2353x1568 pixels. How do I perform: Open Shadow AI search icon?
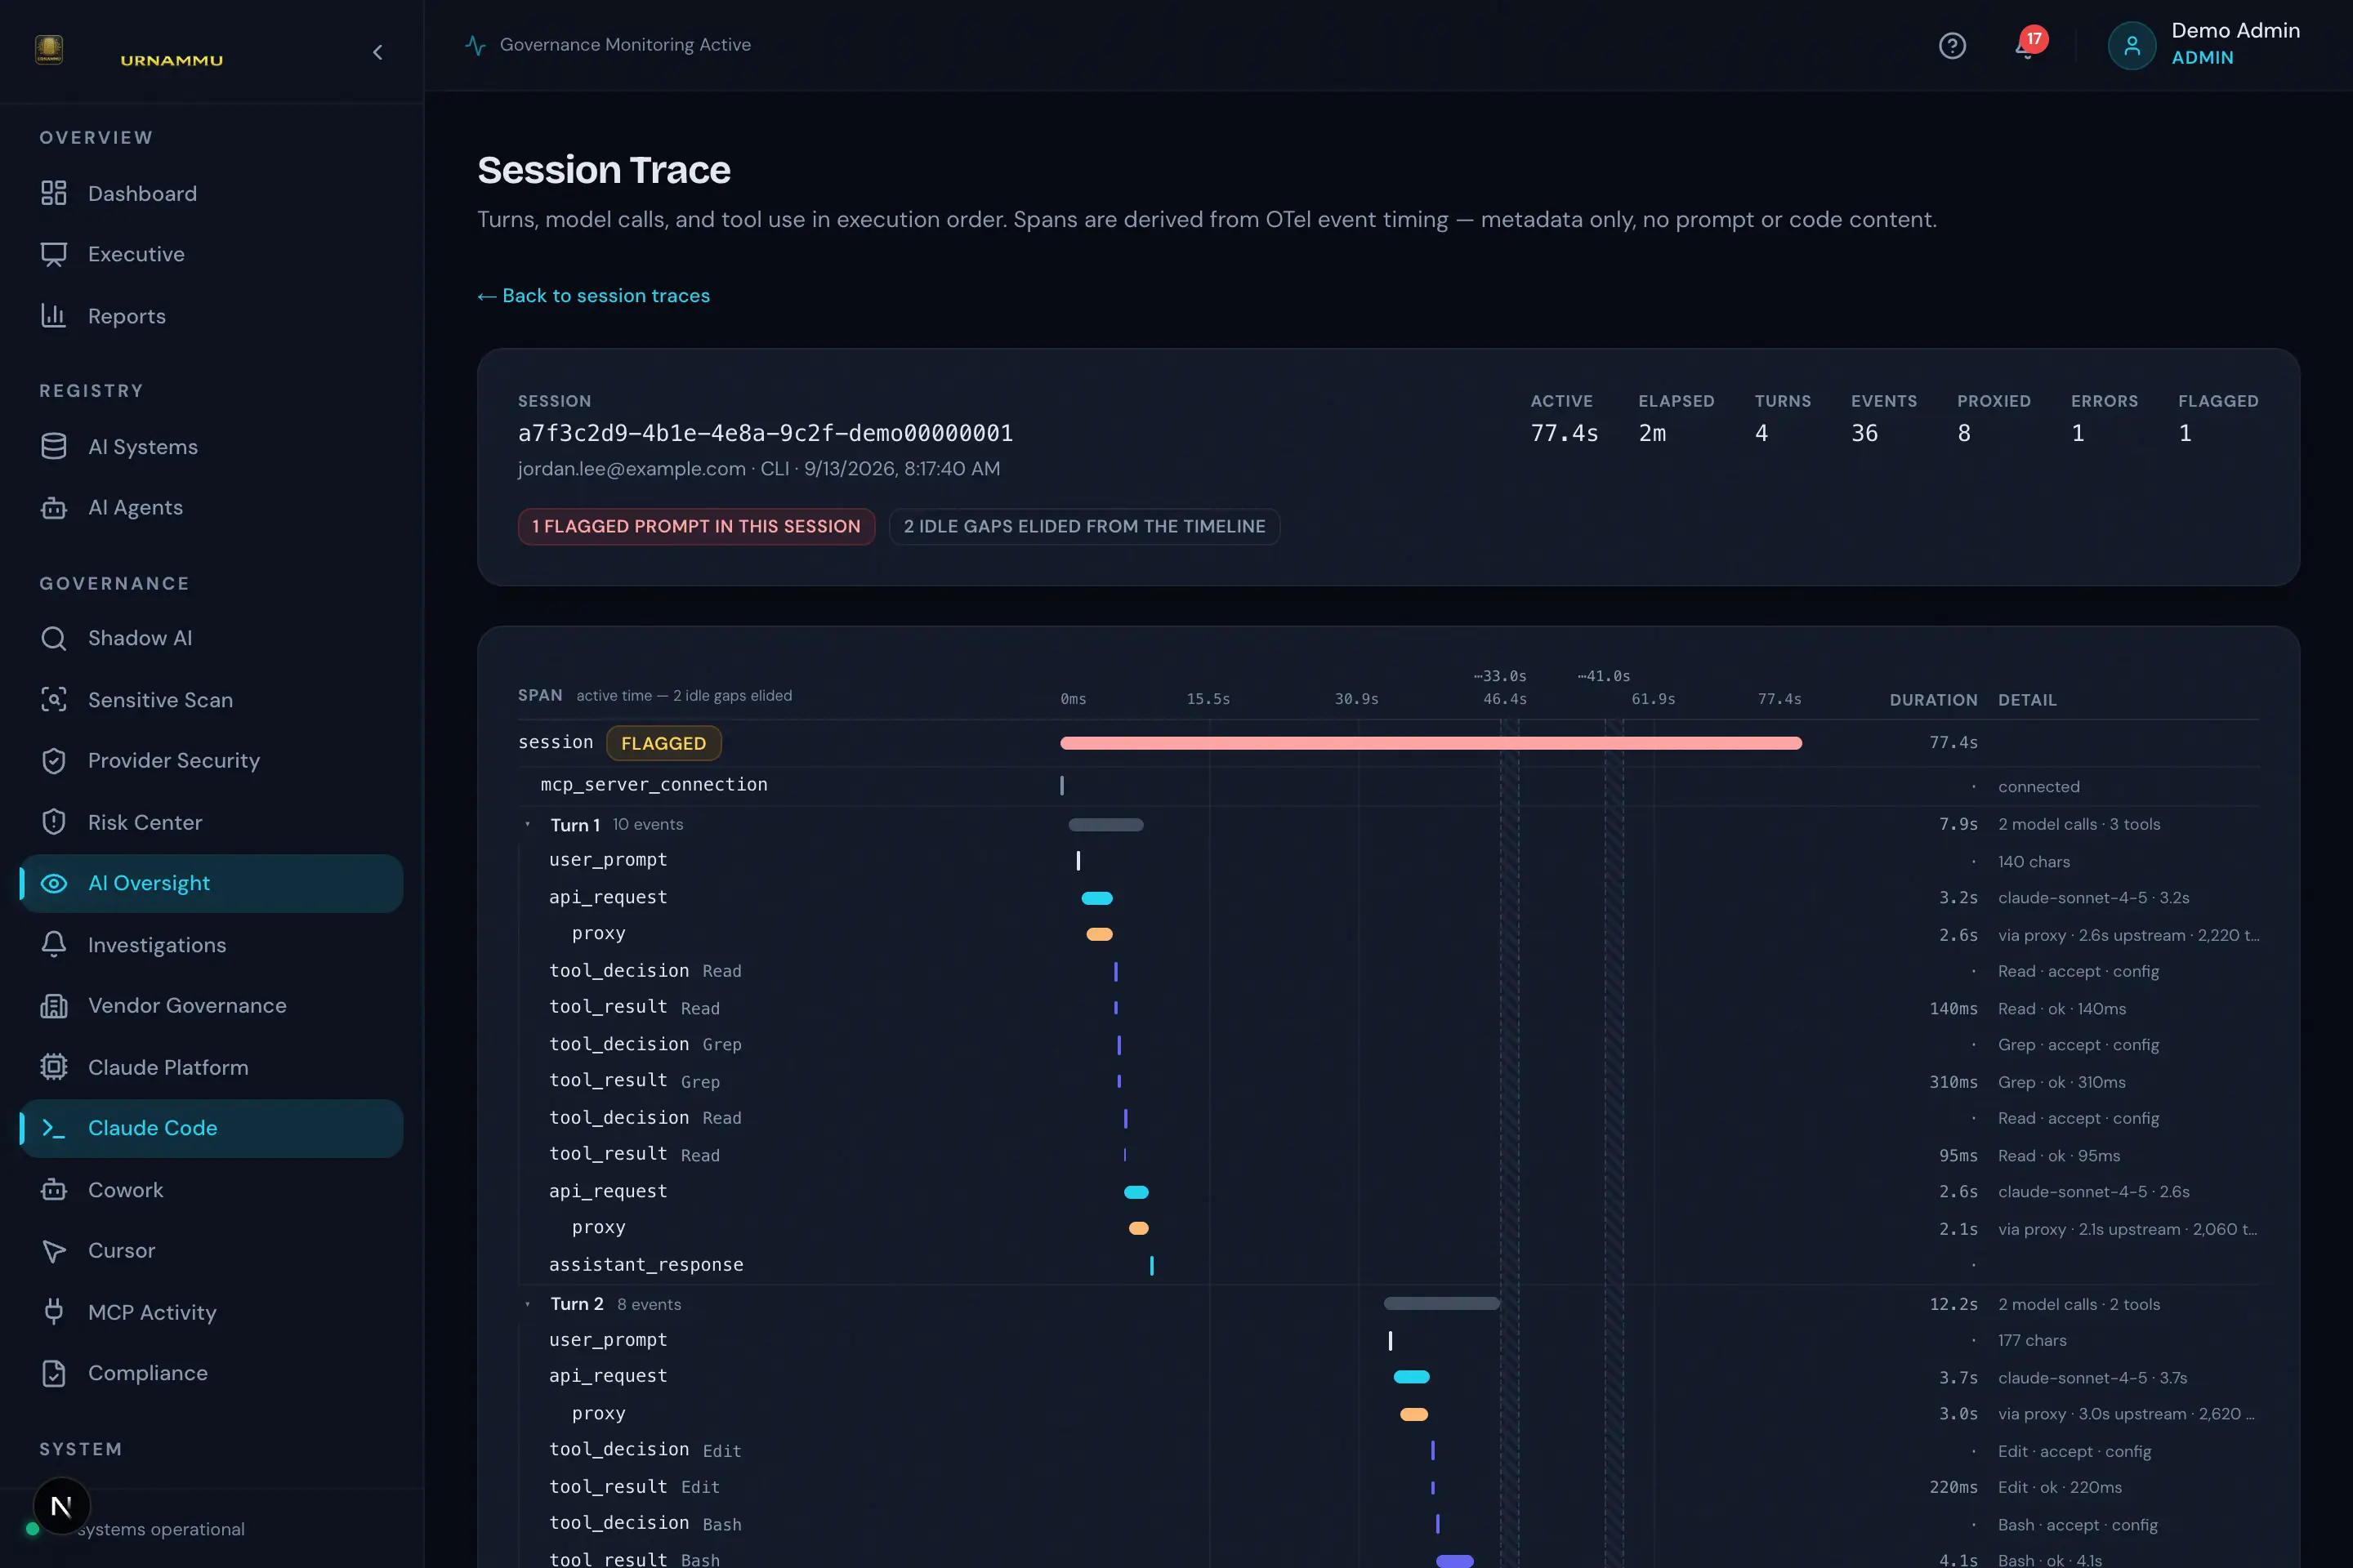click(x=54, y=638)
